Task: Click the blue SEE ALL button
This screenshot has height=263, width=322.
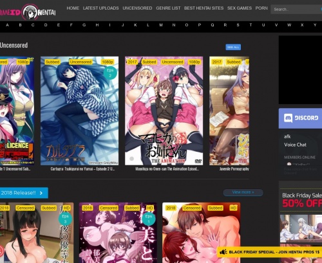Action: click(x=233, y=47)
